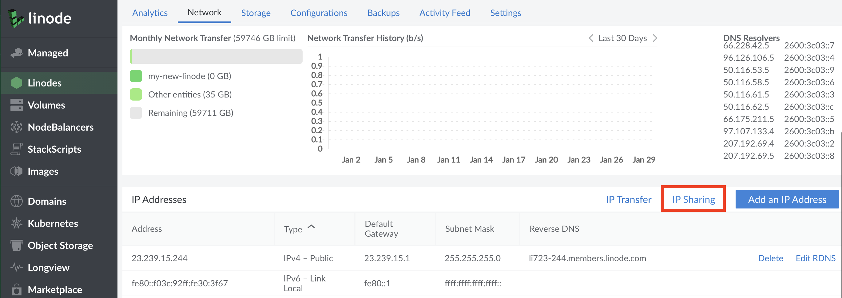Viewport: 842px width, 298px height.
Task: Open Managed via its sidebar icon
Action: click(16, 53)
